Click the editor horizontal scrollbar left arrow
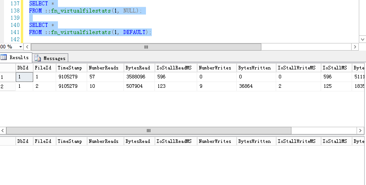Screen dimensions: 366x185 tap(26, 47)
